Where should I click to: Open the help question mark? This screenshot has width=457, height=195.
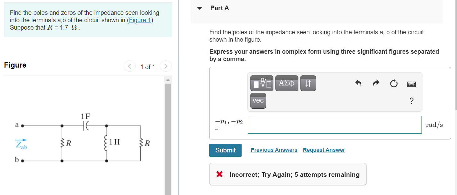pos(411,101)
